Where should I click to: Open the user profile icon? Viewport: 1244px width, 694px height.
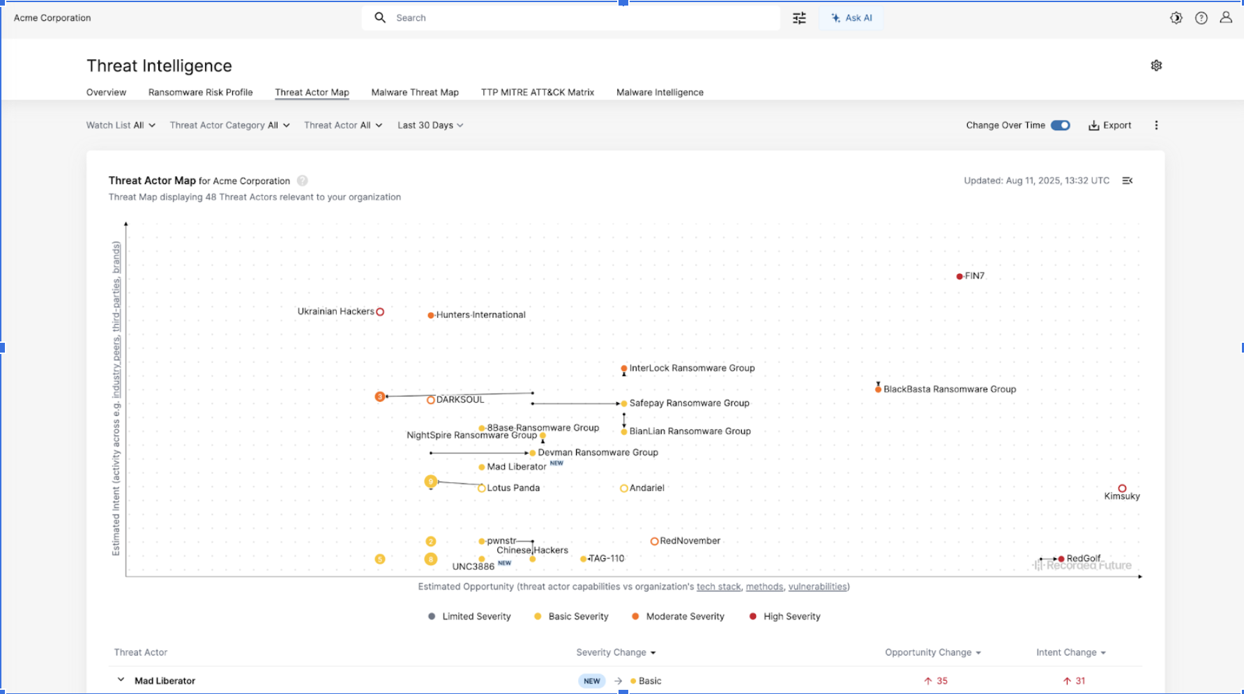(x=1225, y=18)
